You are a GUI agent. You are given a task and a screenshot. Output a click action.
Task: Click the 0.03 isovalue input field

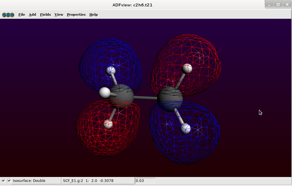(145, 181)
